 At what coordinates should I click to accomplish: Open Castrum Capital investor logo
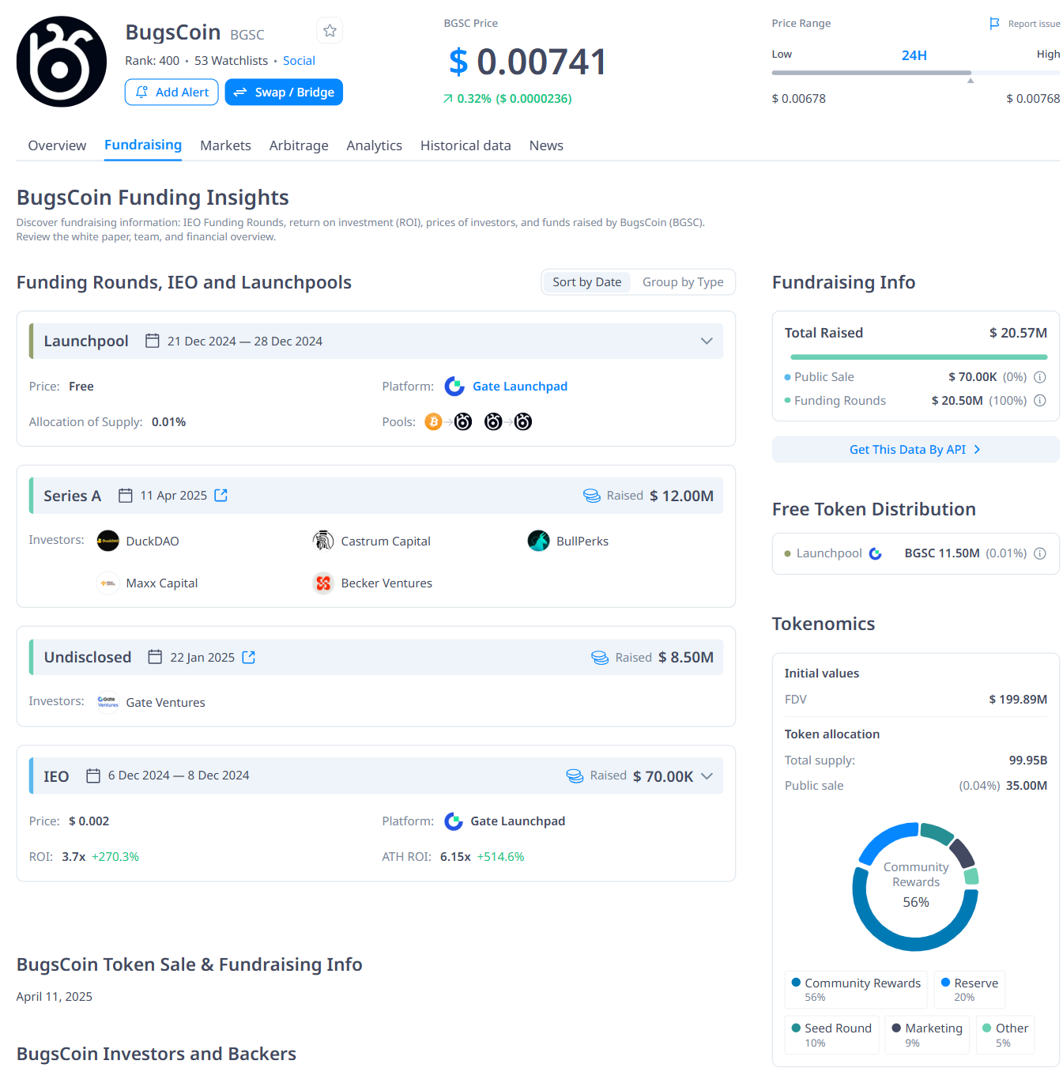coord(323,541)
